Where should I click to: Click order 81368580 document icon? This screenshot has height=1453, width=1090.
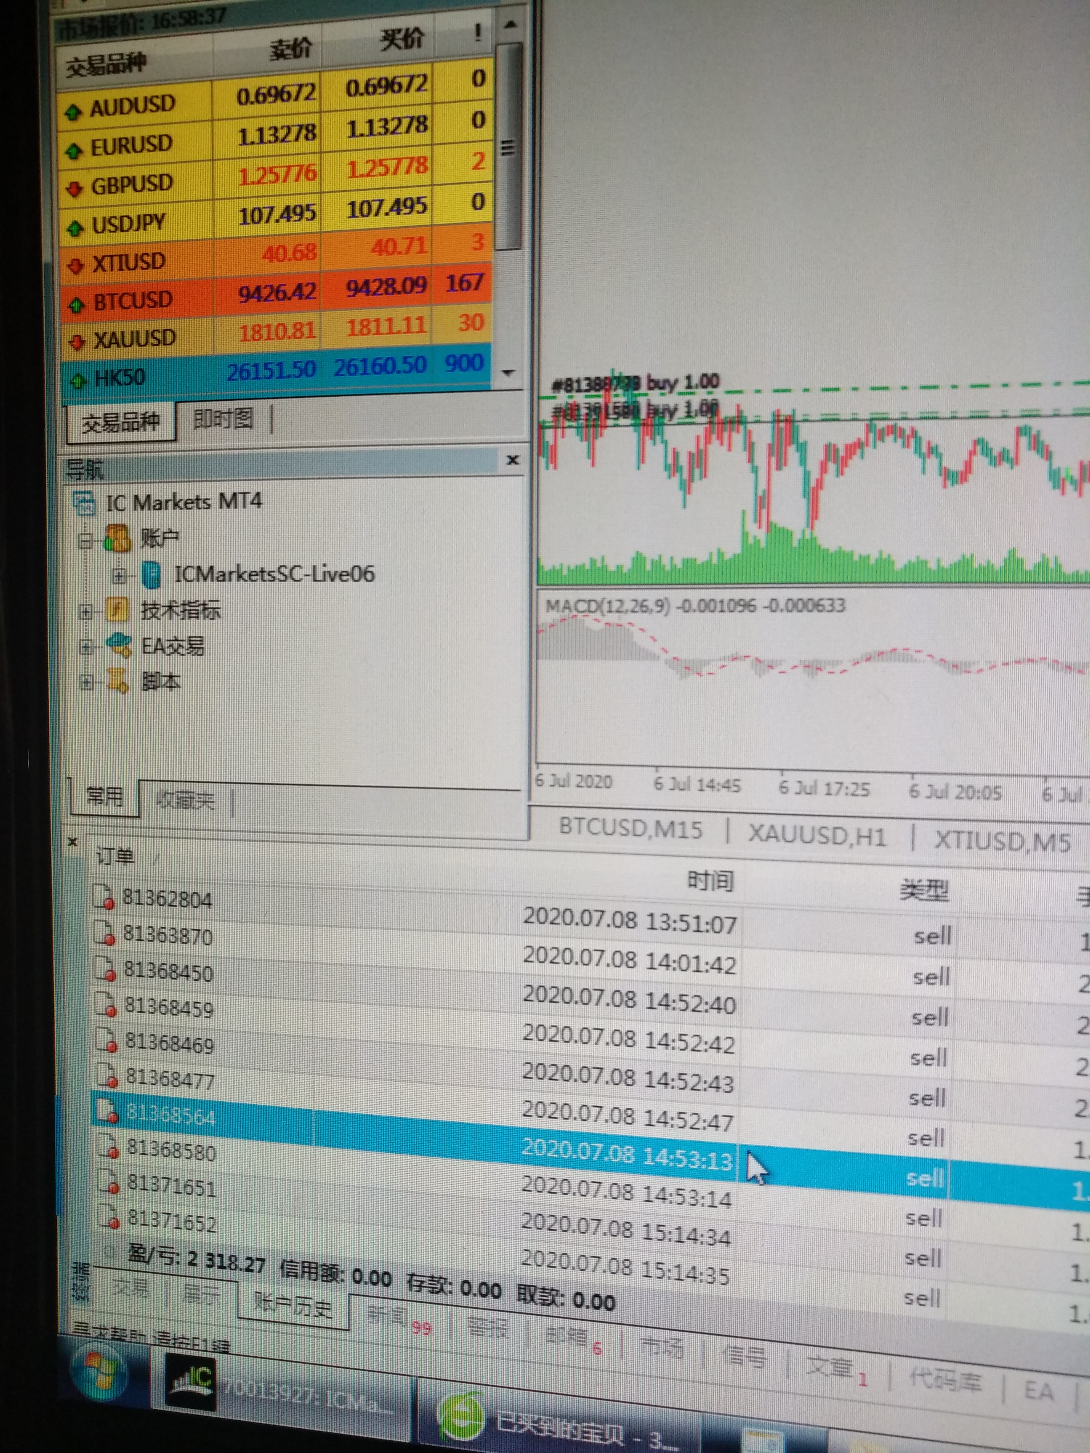coord(108,1147)
